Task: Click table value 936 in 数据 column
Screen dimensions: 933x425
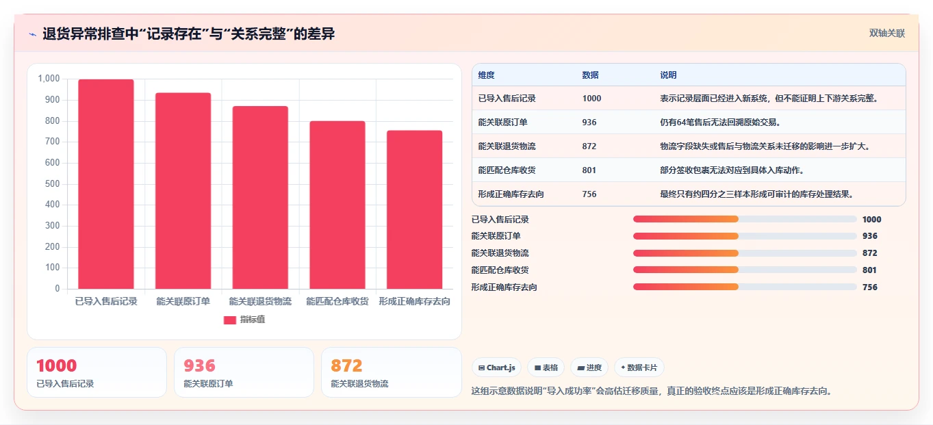Action: 589,123
